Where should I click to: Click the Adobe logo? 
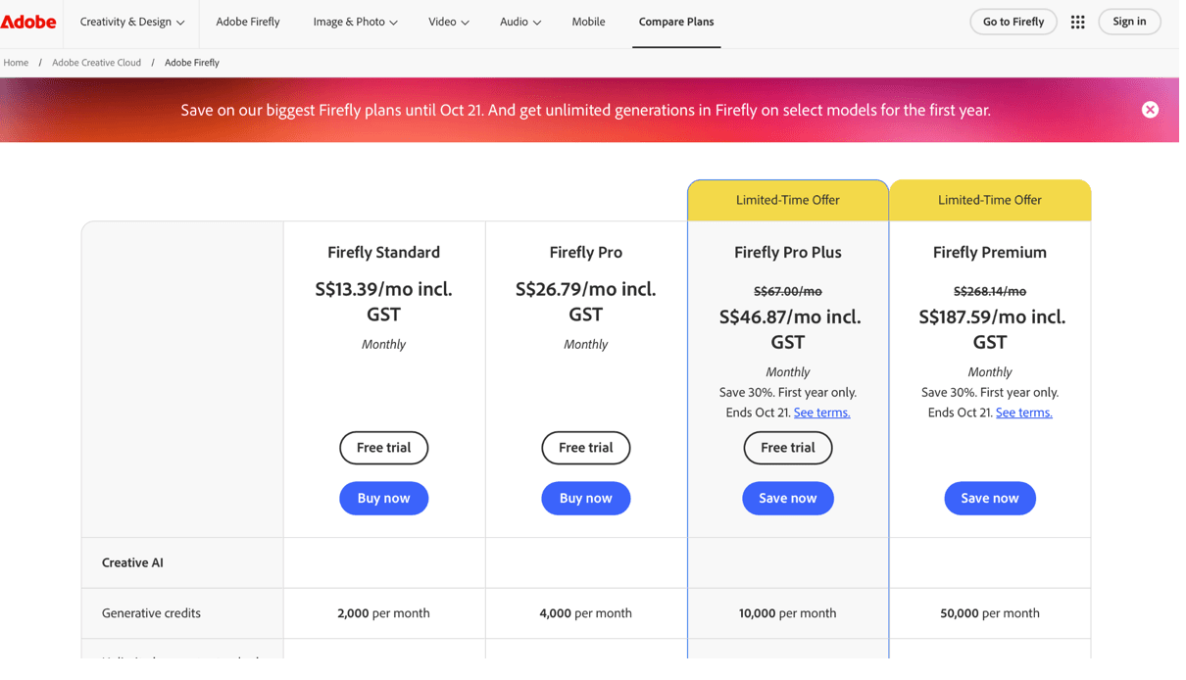coord(28,22)
